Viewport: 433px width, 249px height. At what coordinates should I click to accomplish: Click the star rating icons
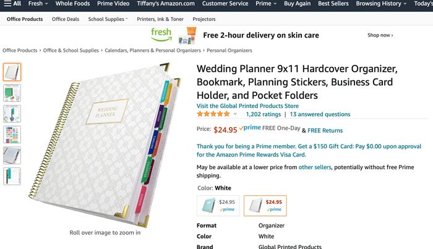[213, 114]
